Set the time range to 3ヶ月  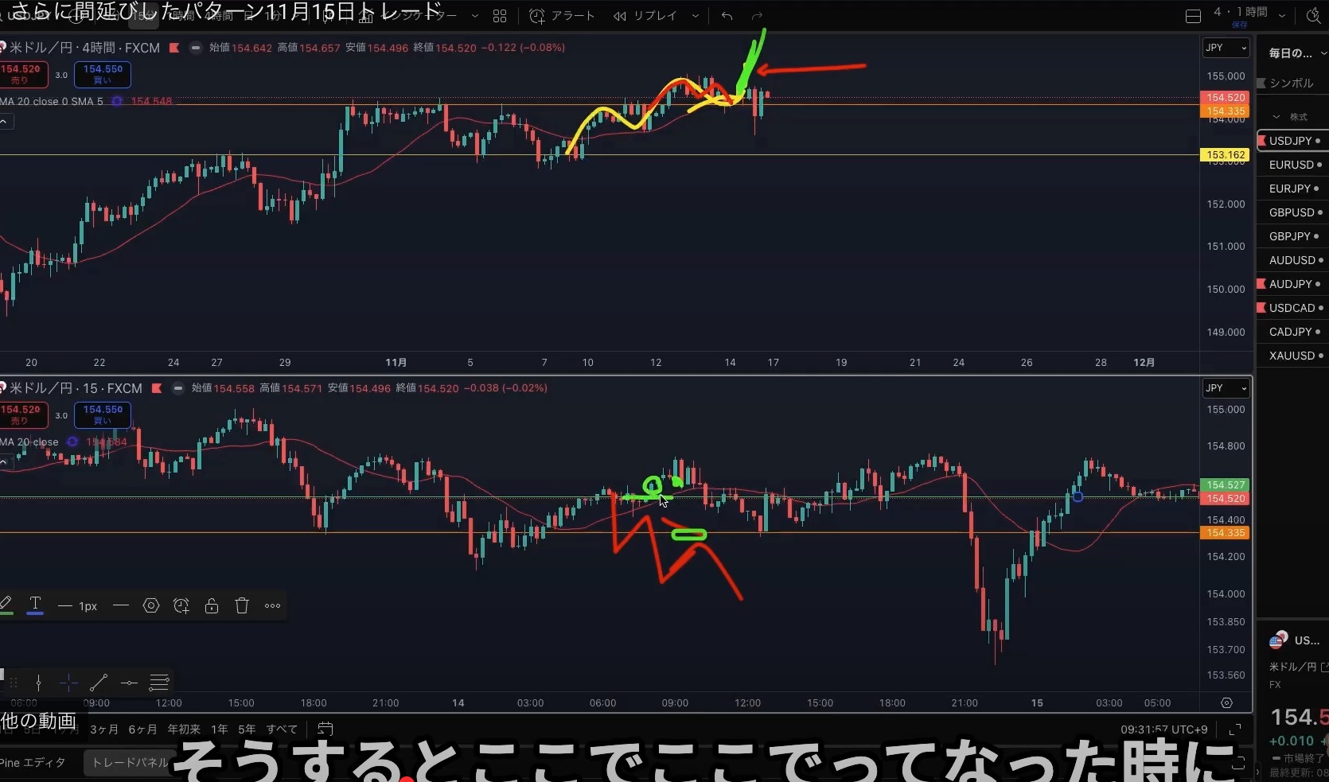104,729
